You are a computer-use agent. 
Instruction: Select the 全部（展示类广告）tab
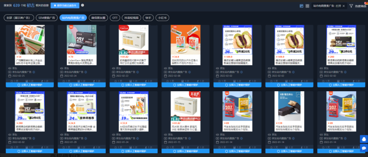pyautogui.click(x=19, y=18)
